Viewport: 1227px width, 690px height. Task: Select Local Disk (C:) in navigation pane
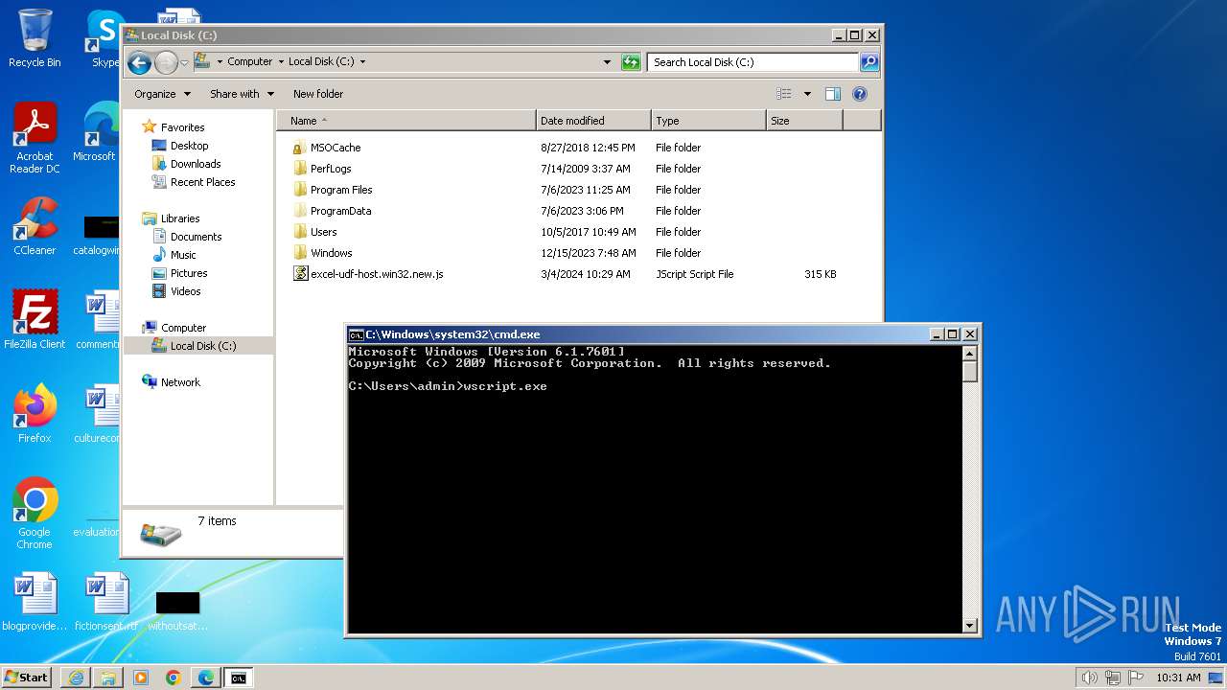pos(202,346)
